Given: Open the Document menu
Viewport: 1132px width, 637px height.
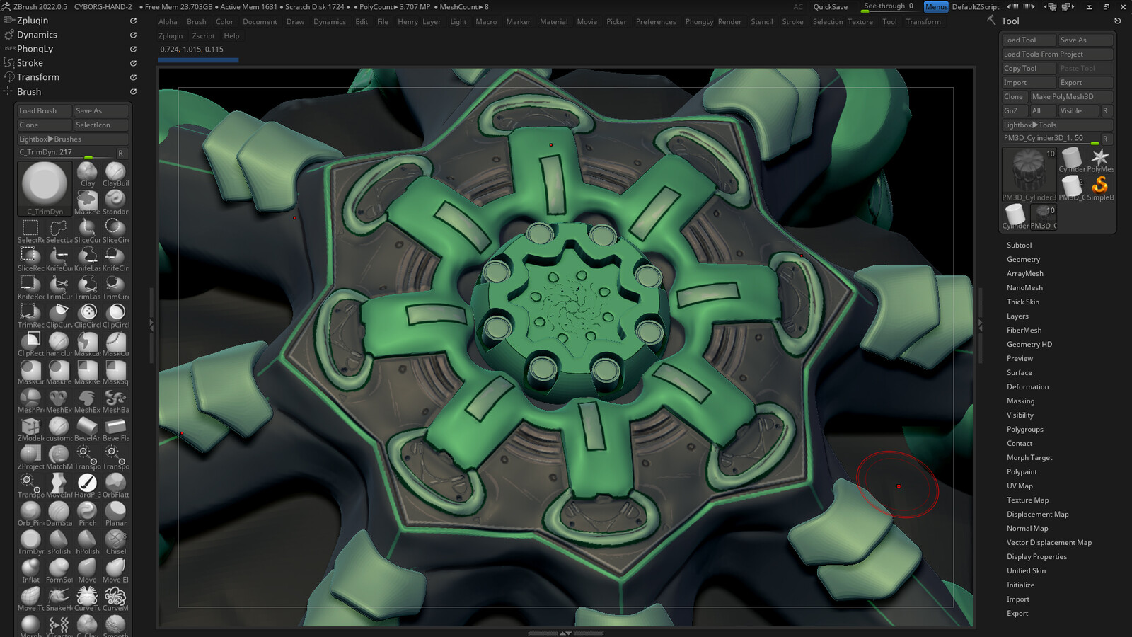Looking at the screenshot, I should pos(260,22).
